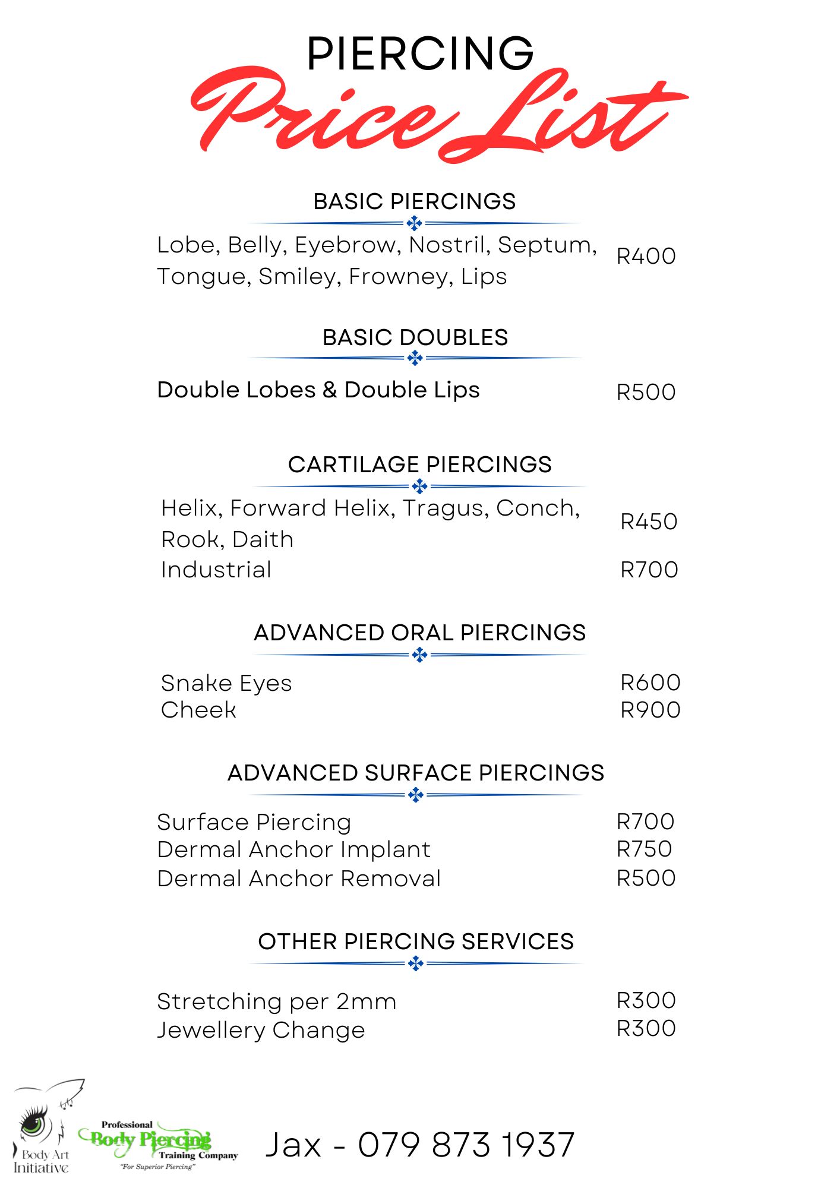
Task: Click the Double Lobes & Double Lips entry
Action: (x=318, y=390)
